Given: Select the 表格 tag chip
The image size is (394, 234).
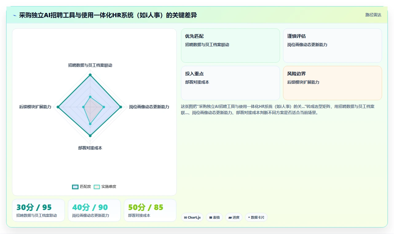Looking at the screenshot, I should [214, 217].
